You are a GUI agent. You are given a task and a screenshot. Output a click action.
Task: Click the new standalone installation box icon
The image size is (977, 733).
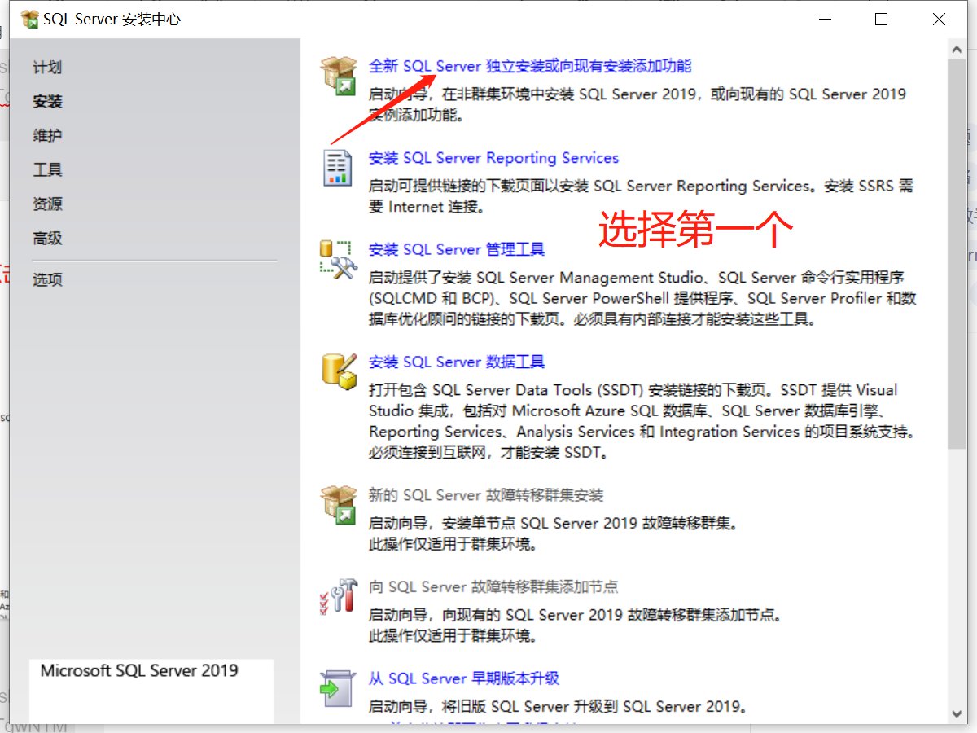(338, 76)
